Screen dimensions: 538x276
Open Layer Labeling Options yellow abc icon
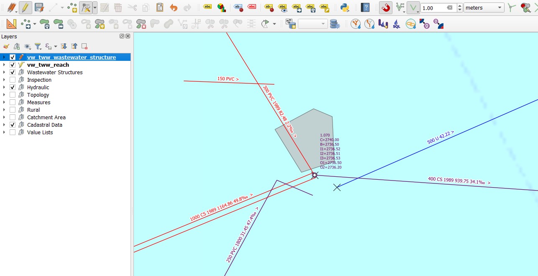(x=207, y=8)
